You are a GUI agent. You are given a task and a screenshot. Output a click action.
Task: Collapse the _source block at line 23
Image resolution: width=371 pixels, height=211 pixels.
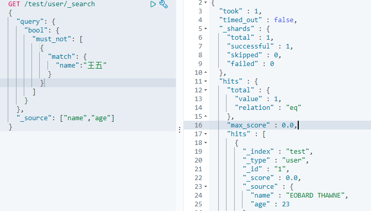(206, 186)
